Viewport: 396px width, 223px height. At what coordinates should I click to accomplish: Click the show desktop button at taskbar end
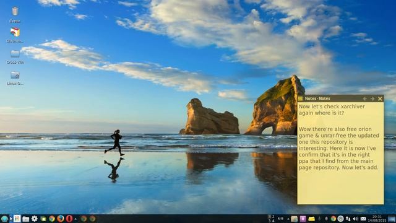392,219
